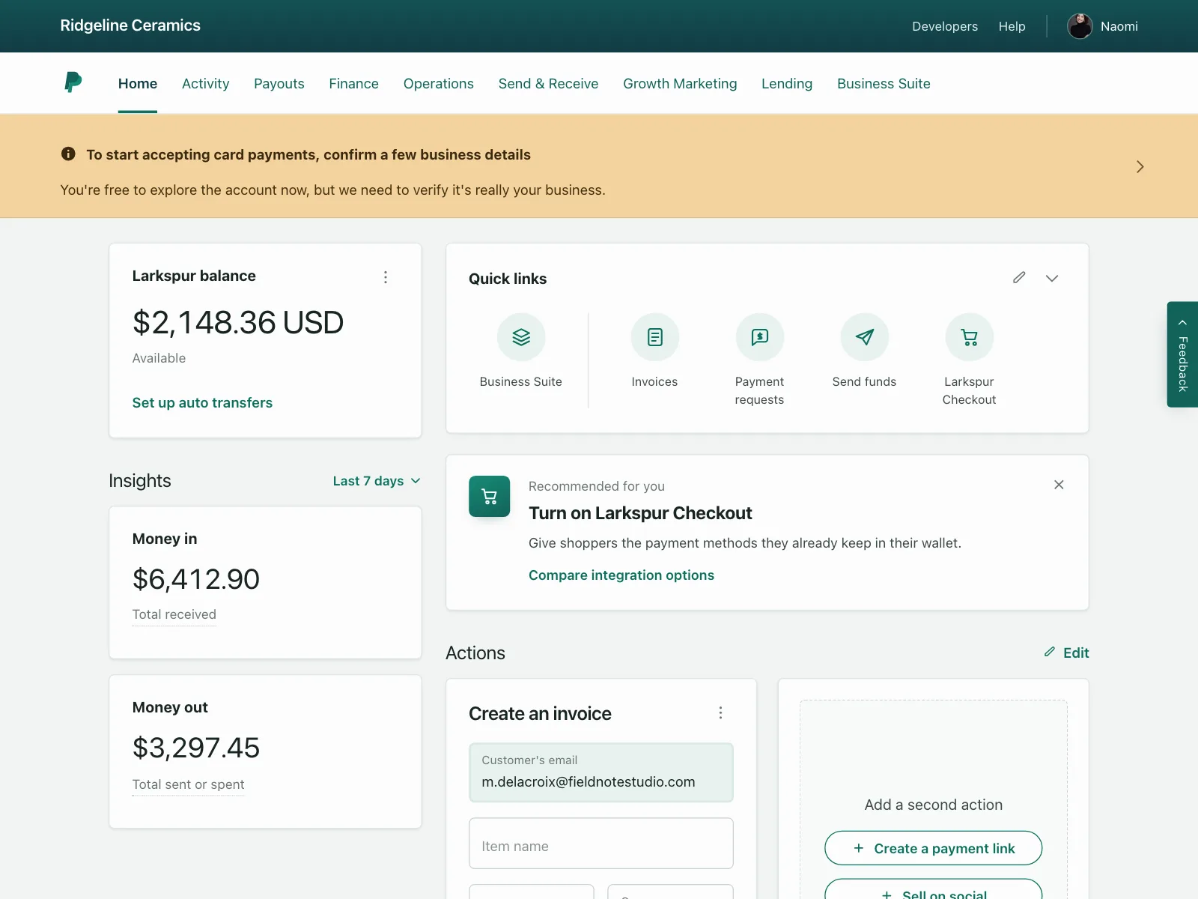The height and width of the screenshot is (899, 1198).
Task: Click Set up auto transfers
Action: (x=202, y=403)
